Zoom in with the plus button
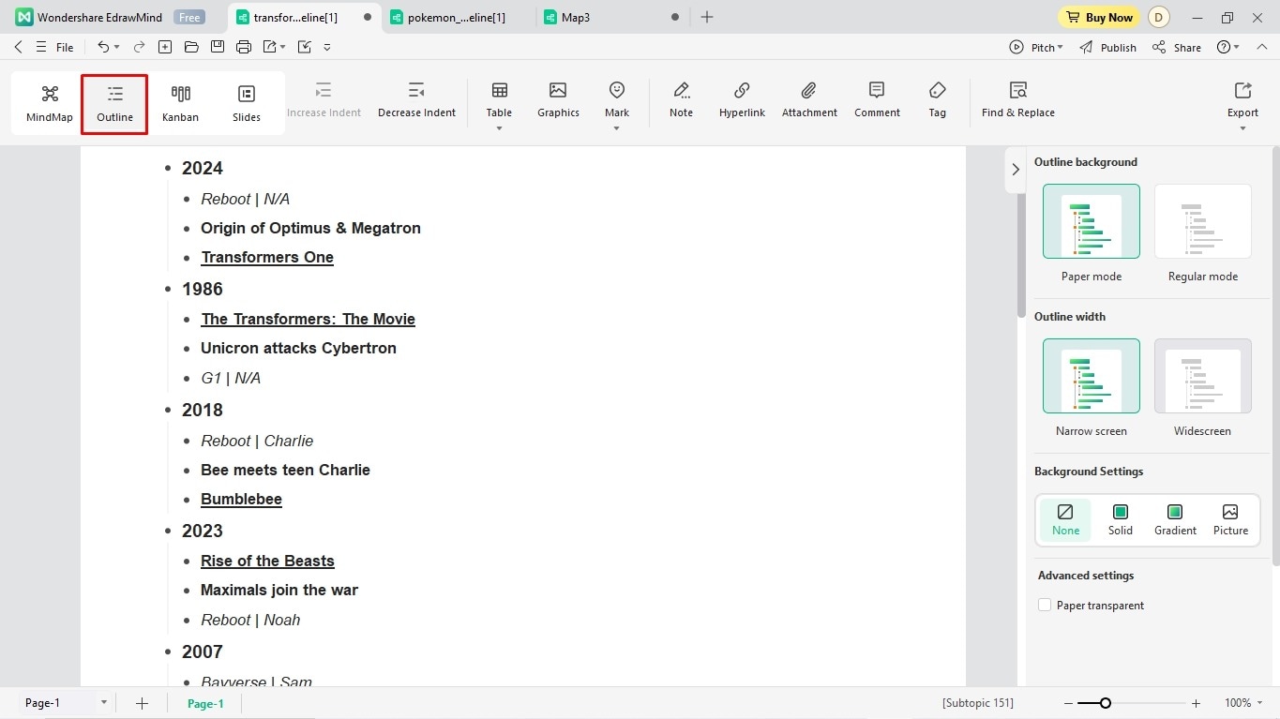Screen dimensions: 1280x719 (1196, 703)
